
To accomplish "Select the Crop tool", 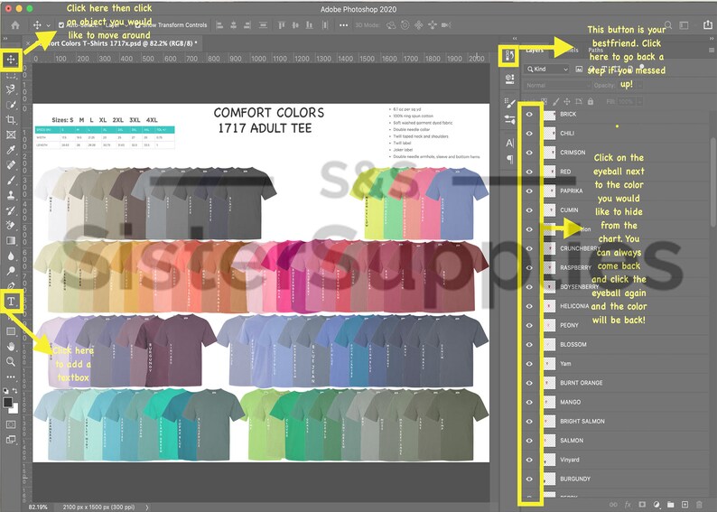I will [x=11, y=120].
